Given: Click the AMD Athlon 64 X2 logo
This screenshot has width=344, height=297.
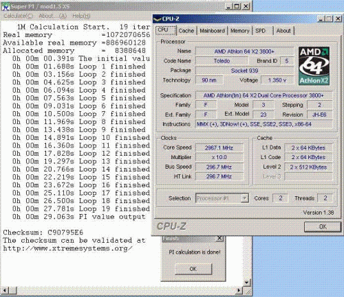Looking at the screenshot, I should point(314,66).
